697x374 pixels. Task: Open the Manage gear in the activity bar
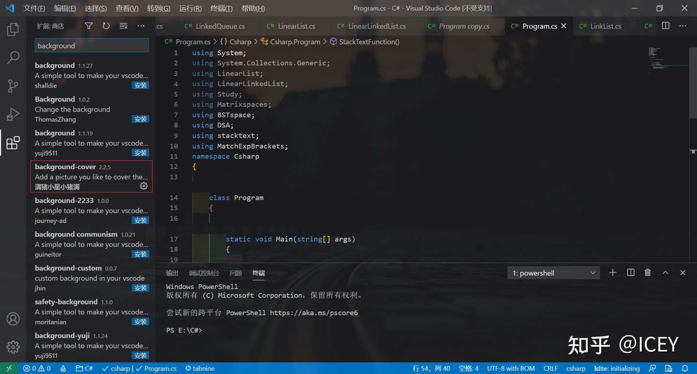[x=13, y=347]
